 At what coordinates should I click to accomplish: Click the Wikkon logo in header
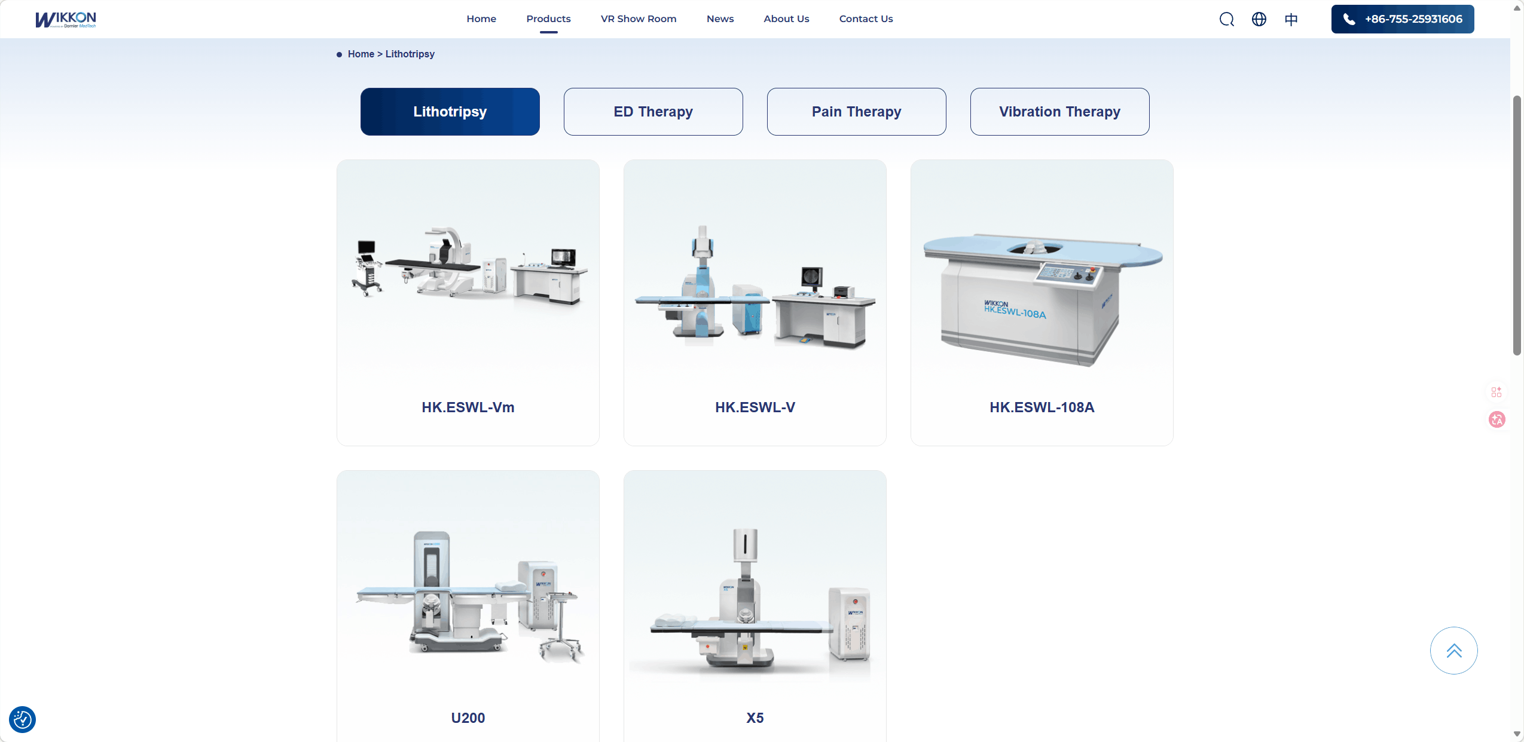pos(66,20)
